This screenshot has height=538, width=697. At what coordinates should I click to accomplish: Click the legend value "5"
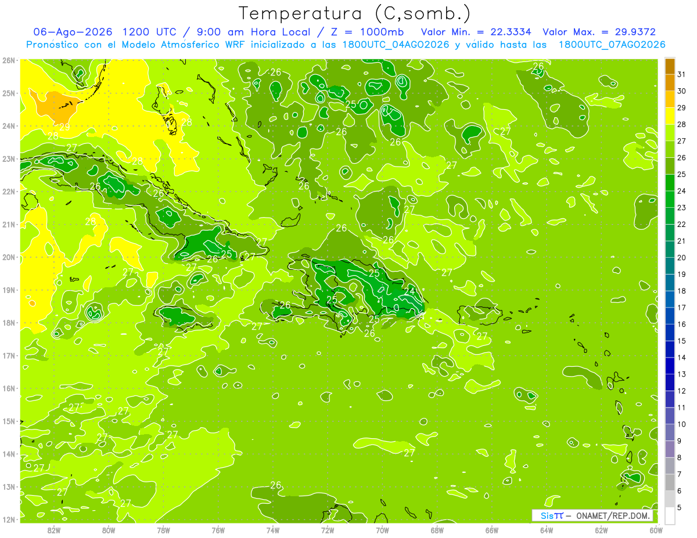(x=680, y=508)
